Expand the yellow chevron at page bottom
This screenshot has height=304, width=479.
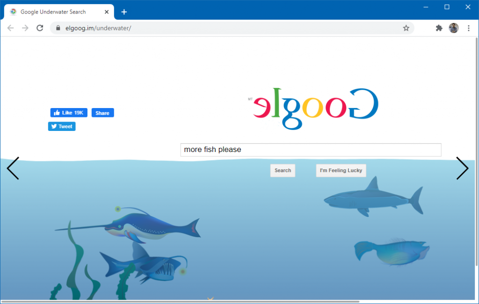click(x=210, y=298)
